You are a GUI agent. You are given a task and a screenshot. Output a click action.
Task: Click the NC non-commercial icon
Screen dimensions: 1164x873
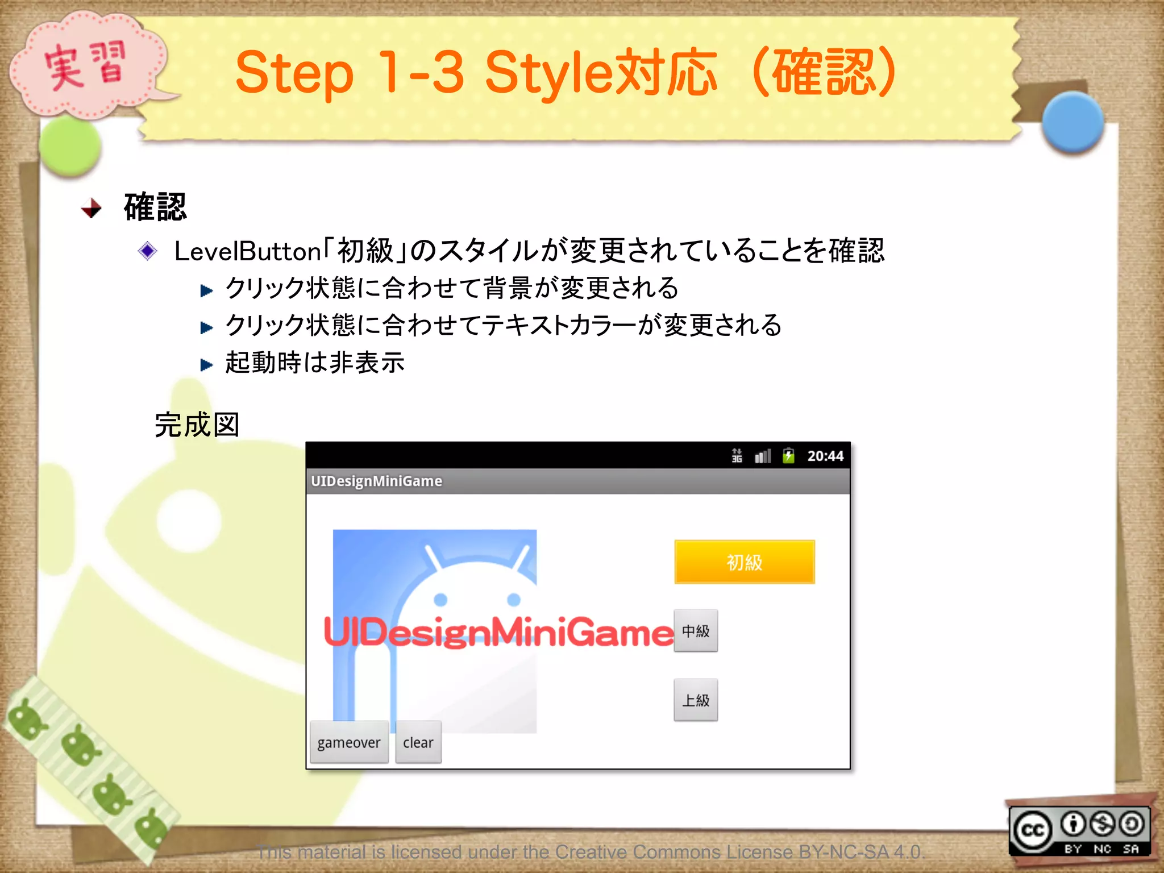tap(1103, 824)
